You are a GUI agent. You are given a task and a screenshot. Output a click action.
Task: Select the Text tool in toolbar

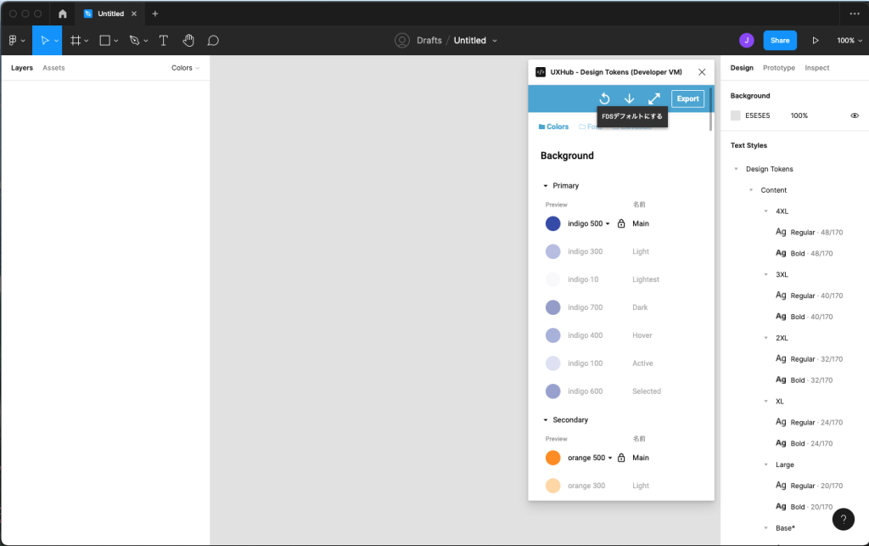pos(164,40)
